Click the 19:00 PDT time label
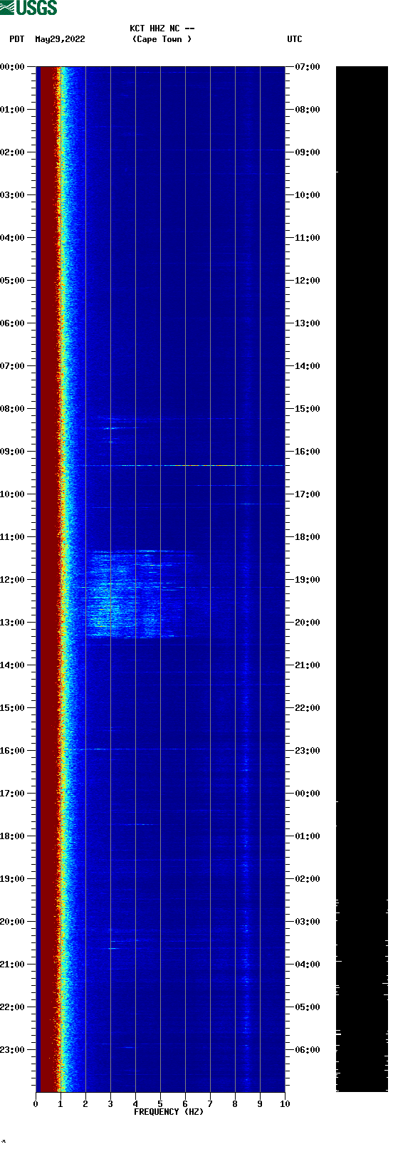Screen dimensions: 393x1149 point(13,879)
